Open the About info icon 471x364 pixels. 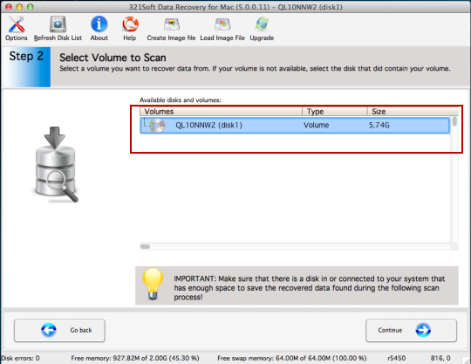click(99, 24)
